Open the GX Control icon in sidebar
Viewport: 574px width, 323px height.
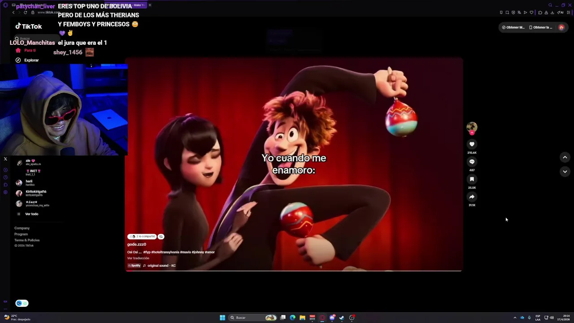tap(5, 301)
